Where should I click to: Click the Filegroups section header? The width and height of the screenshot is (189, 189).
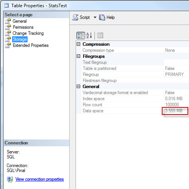94,56
